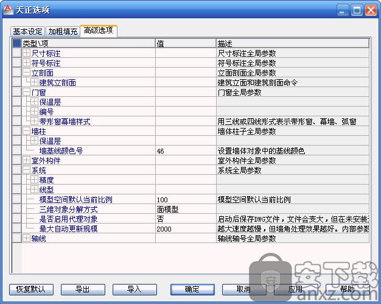
Task: Switch to the 基本设定 tab
Action: click(27, 31)
